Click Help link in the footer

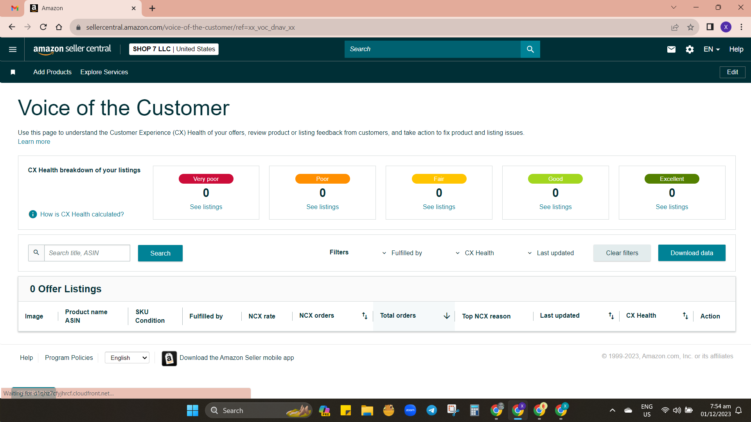pos(27,358)
